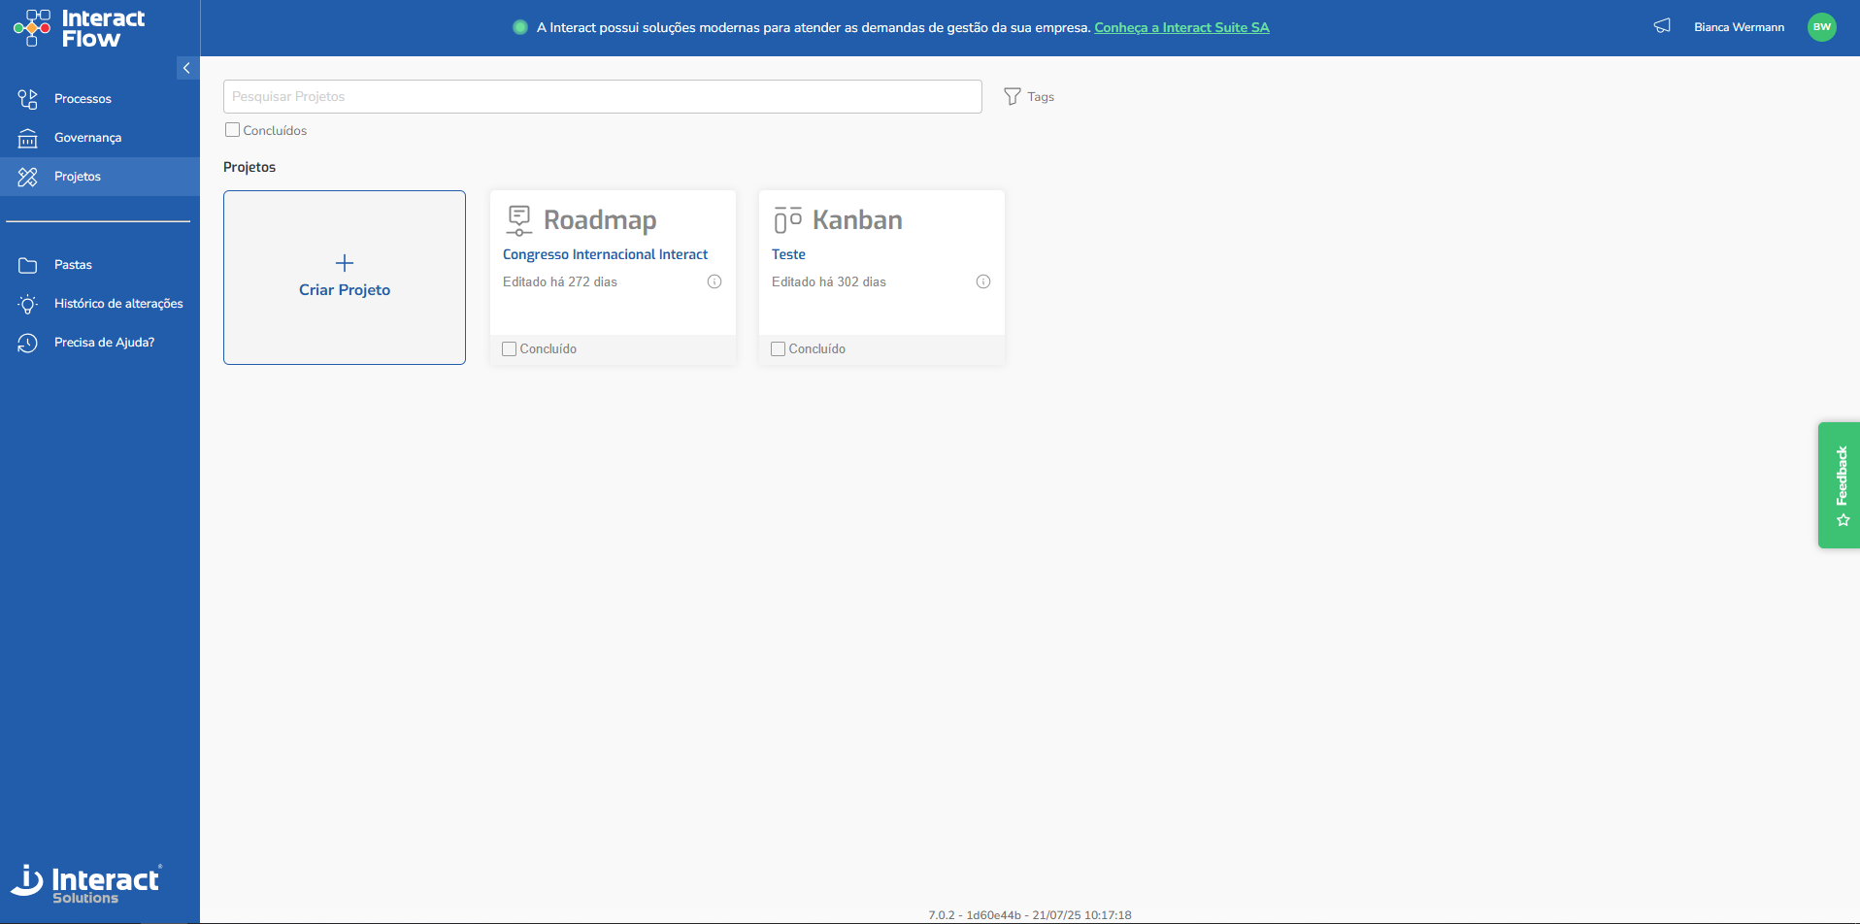This screenshot has height=924, width=1860.
Task: Click the Precisa de Ajuda clock icon
Action: (x=28, y=343)
